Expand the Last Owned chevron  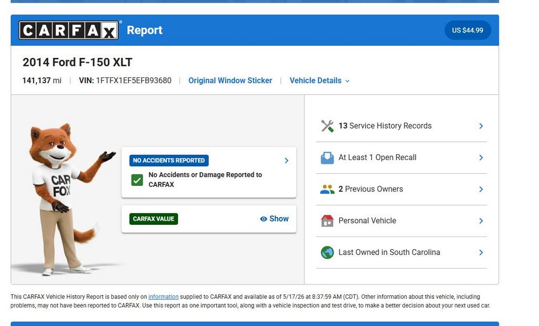click(481, 253)
